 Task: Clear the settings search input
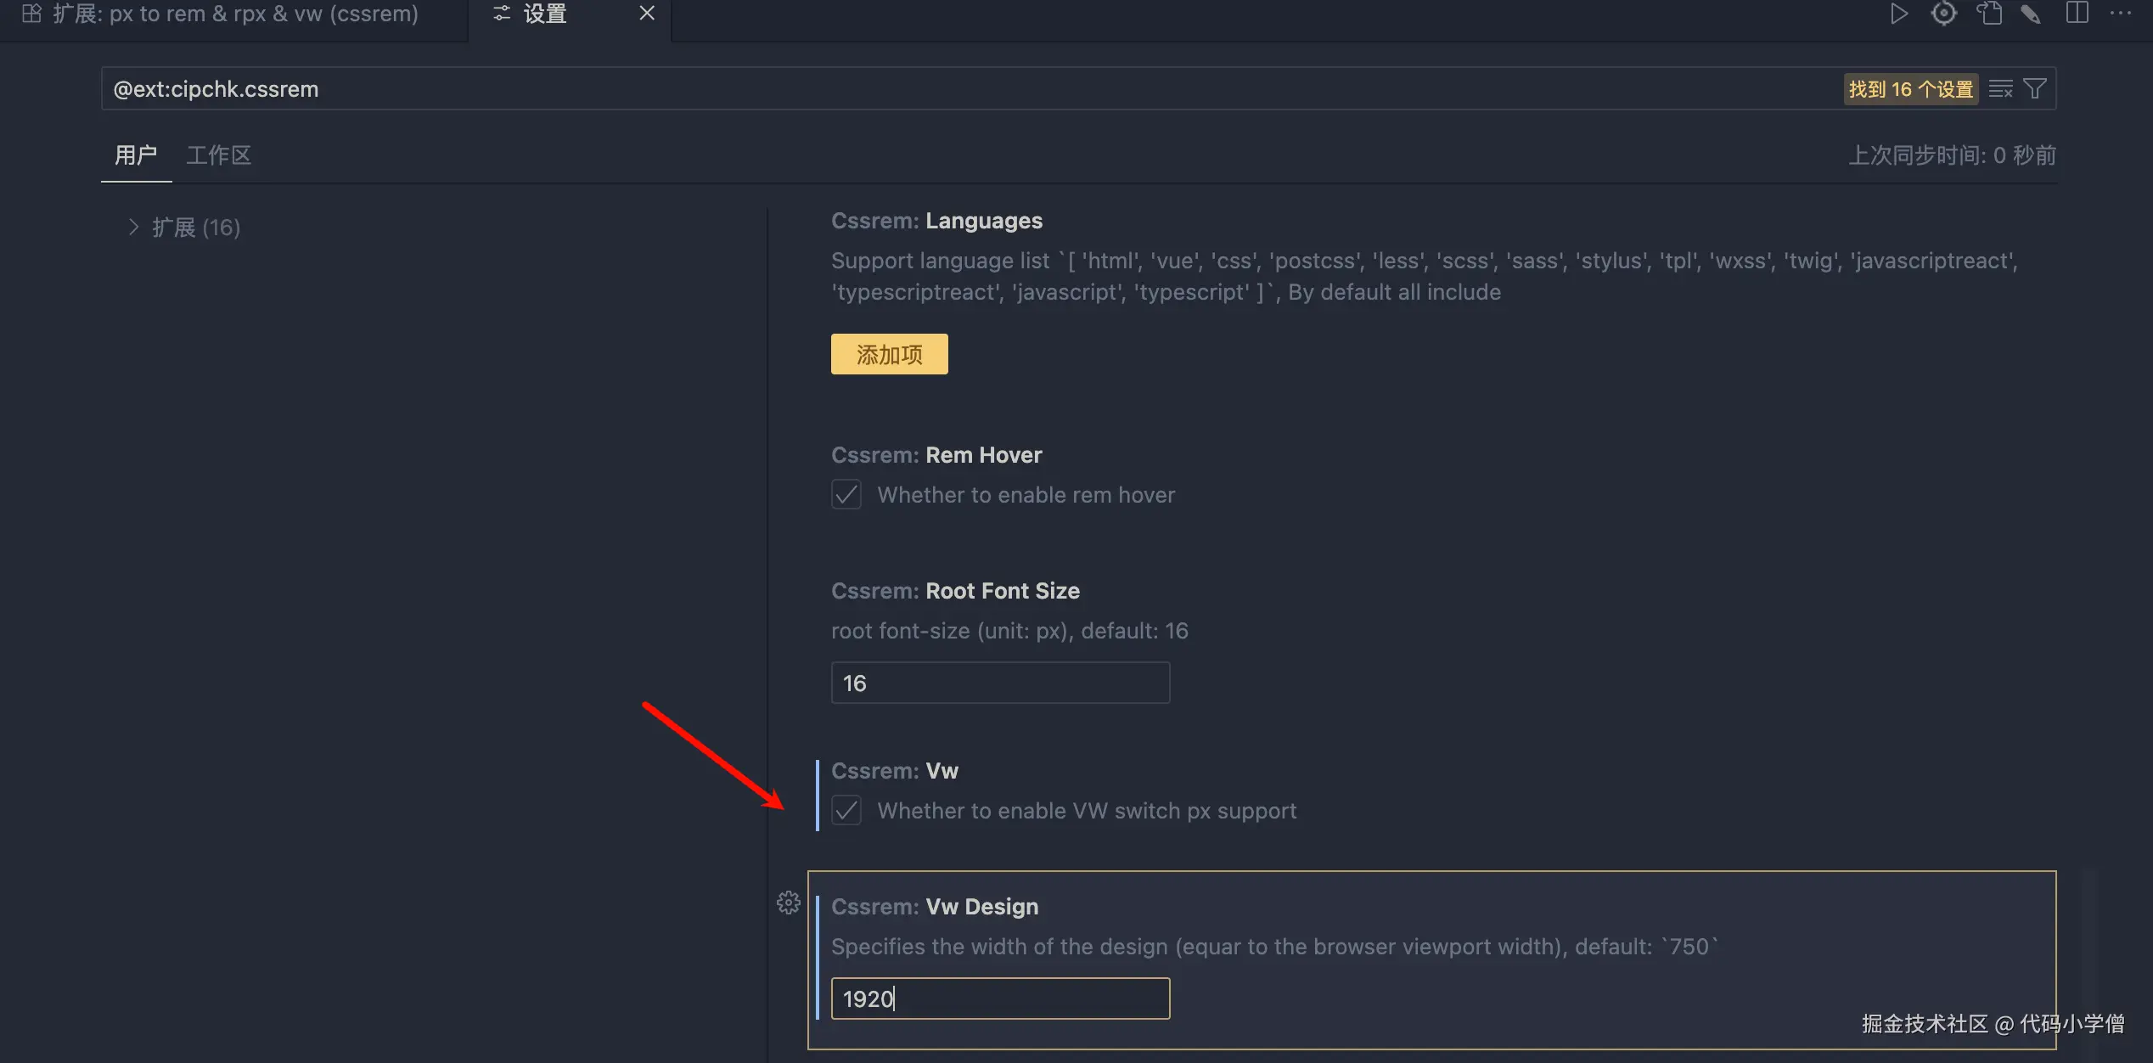pos(2000,89)
